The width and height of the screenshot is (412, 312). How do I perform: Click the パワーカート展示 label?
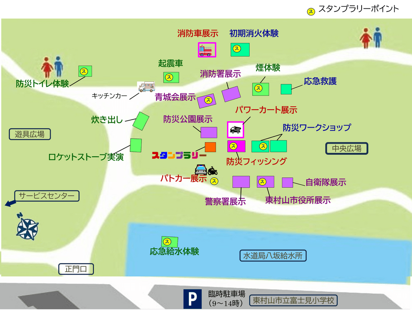pos(266,110)
